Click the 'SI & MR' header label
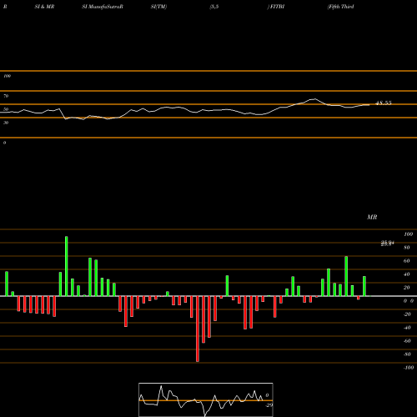The height and width of the screenshot is (417, 417). [x=44, y=7]
